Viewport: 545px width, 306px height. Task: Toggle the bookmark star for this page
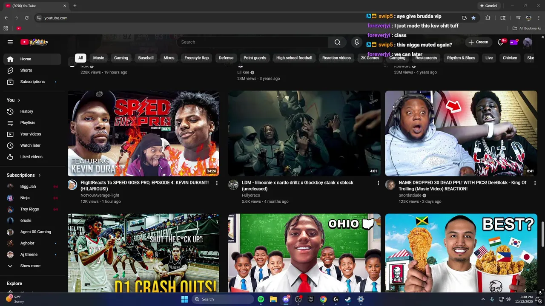point(473,18)
